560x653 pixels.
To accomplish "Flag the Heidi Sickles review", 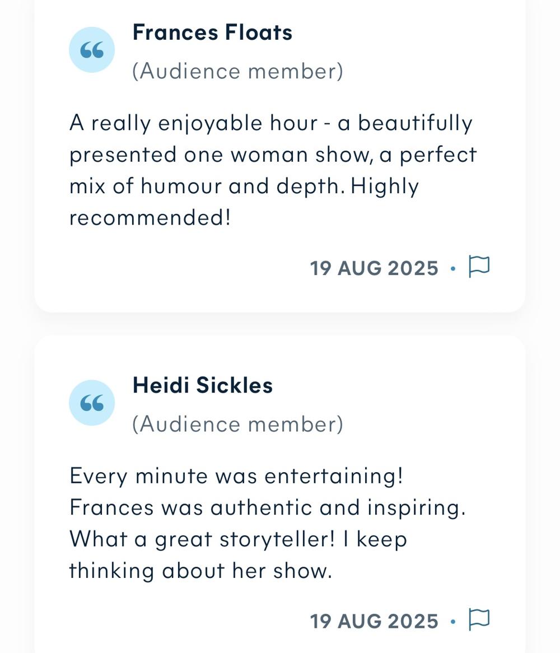I will coord(479,619).
